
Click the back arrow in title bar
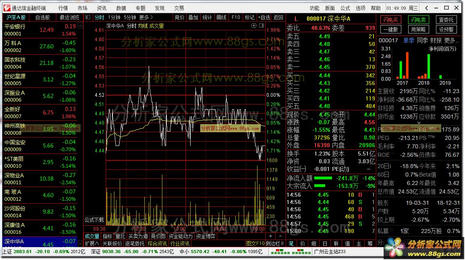click(426, 8)
